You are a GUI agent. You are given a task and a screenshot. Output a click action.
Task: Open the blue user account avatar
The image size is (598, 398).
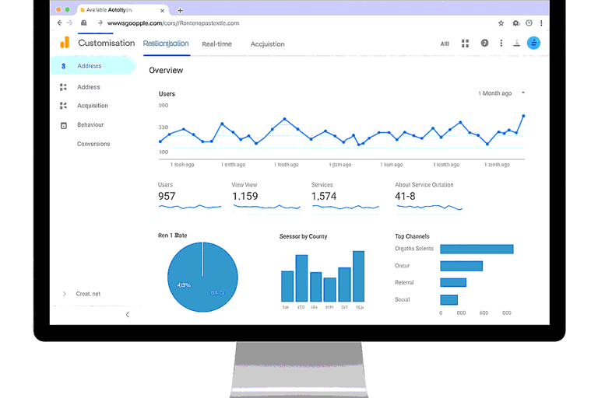coord(533,43)
